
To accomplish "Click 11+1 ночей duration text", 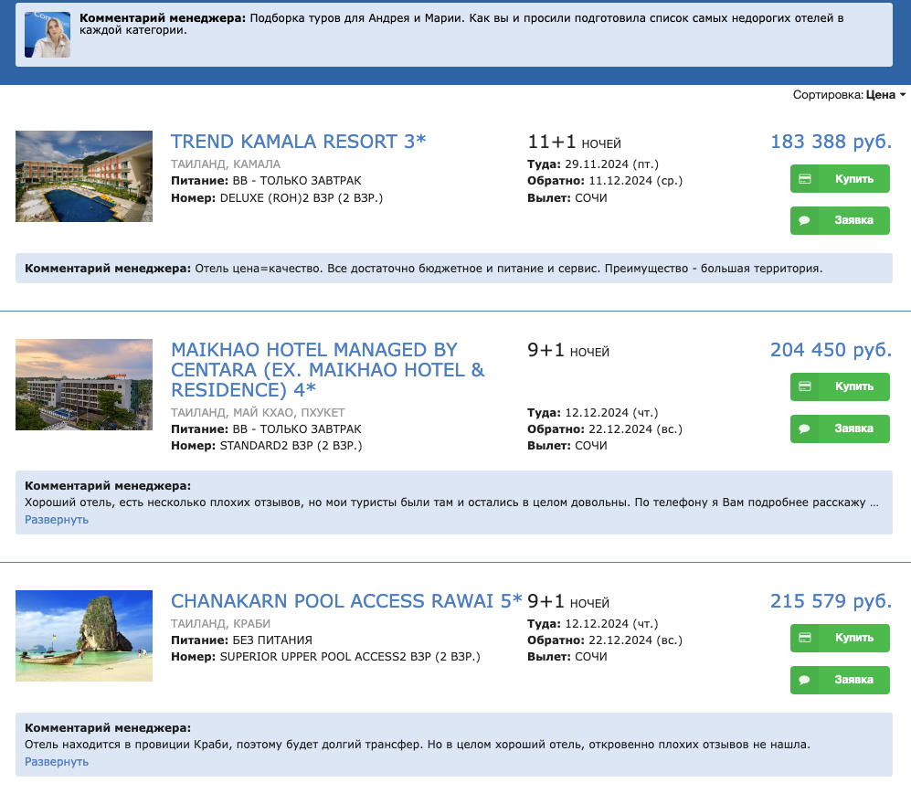I will 574,142.
